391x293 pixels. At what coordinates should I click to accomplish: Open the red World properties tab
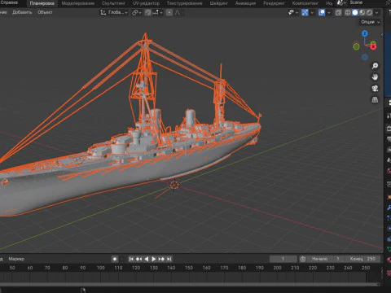click(389, 171)
